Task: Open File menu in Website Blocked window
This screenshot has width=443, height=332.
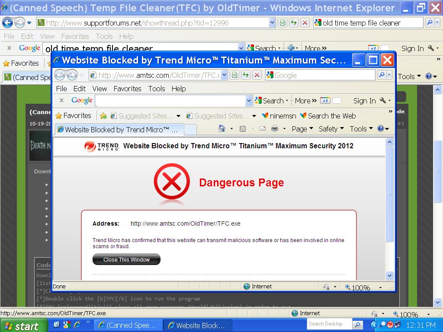Action: [61, 89]
